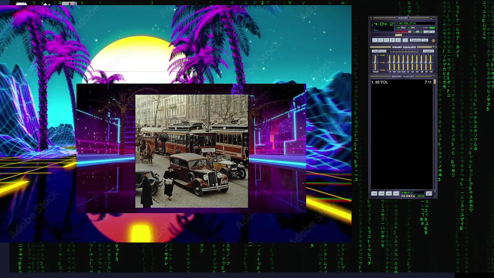Toggle Shuffle mode in Winamp
494x278 pixels.
pos(415,40)
